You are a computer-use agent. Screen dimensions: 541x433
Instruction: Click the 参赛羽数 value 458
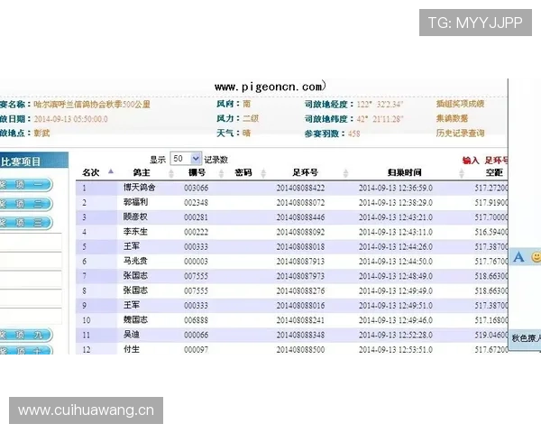[354, 134]
